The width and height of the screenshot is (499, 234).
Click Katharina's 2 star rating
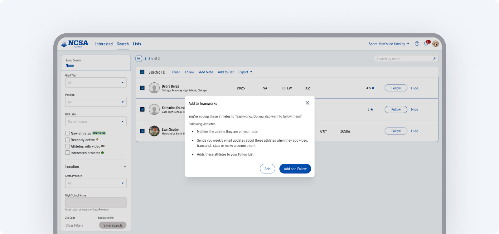click(x=370, y=110)
